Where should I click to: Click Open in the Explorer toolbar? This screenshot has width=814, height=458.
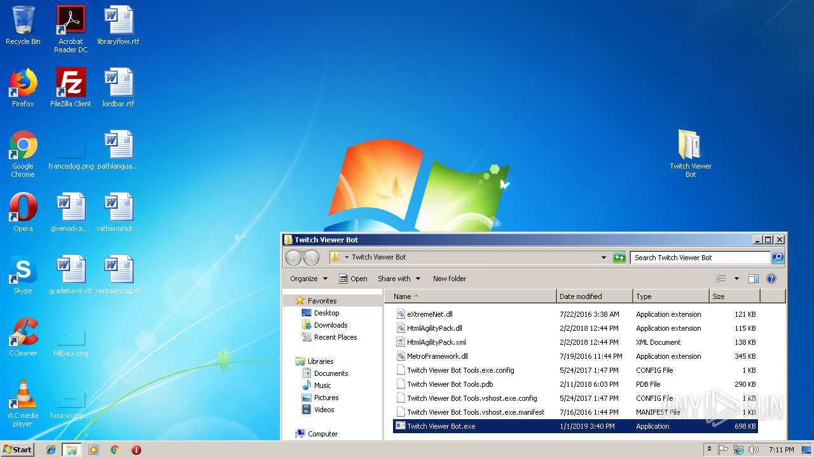(353, 279)
